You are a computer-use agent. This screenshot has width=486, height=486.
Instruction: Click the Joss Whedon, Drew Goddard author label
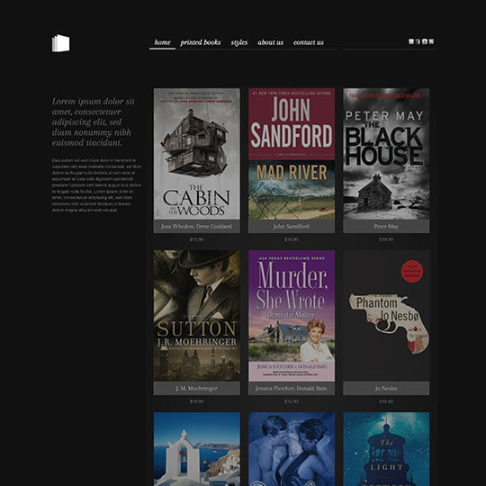click(x=196, y=227)
